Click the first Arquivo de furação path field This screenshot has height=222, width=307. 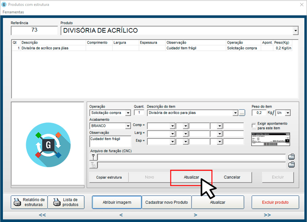192,157
